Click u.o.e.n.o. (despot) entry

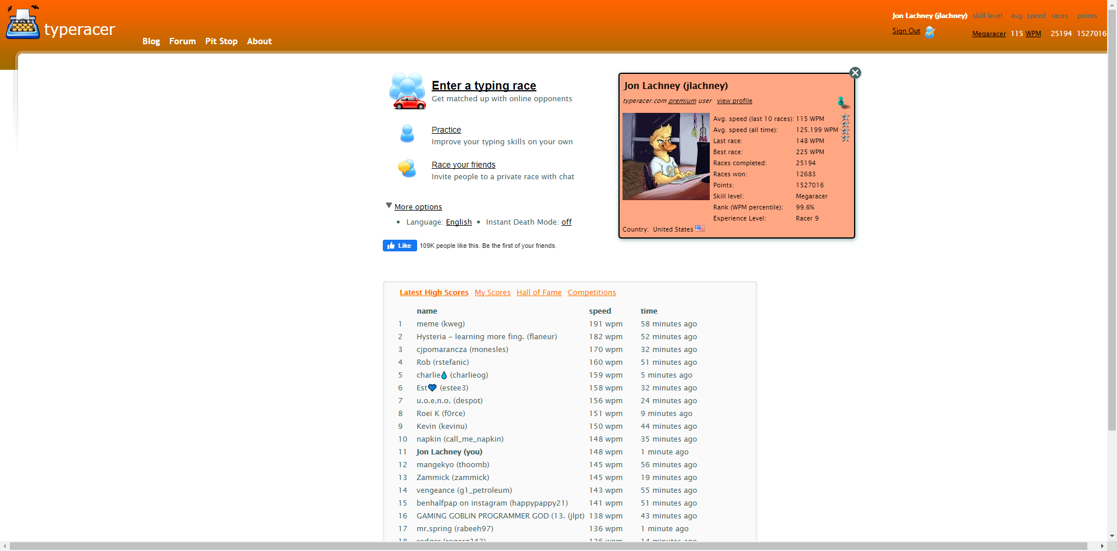450,401
